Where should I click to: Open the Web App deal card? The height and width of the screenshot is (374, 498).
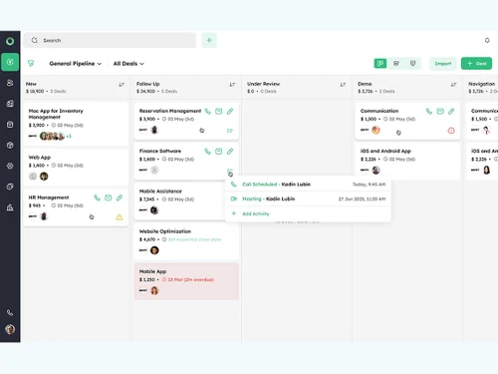coord(76,167)
